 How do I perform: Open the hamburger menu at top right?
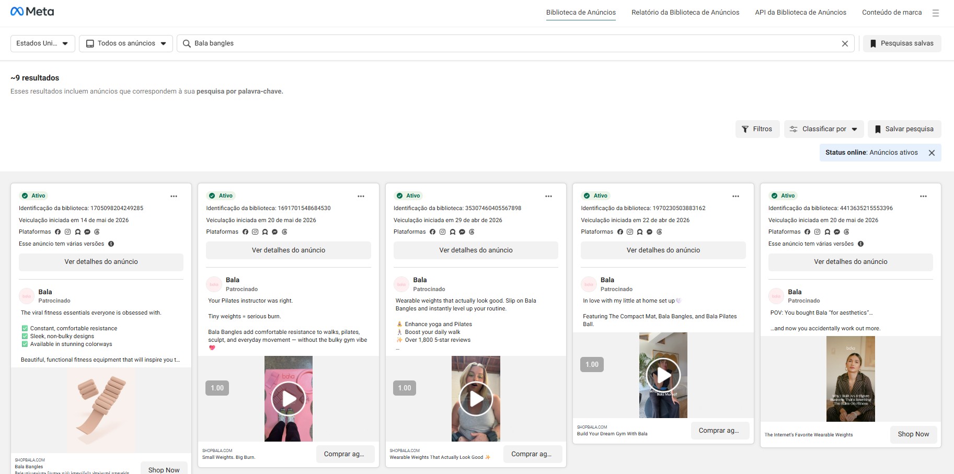(936, 13)
